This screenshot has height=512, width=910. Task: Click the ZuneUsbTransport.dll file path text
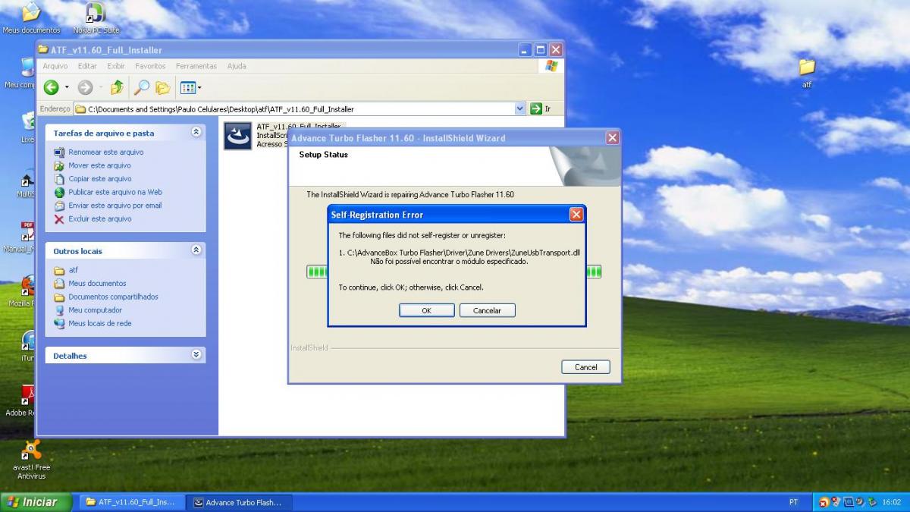(463, 253)
